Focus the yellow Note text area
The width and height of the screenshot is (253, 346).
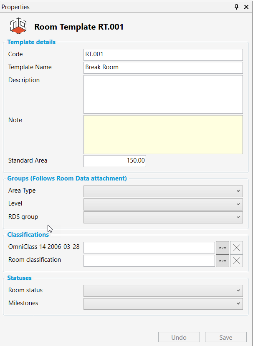coord(163,135)
